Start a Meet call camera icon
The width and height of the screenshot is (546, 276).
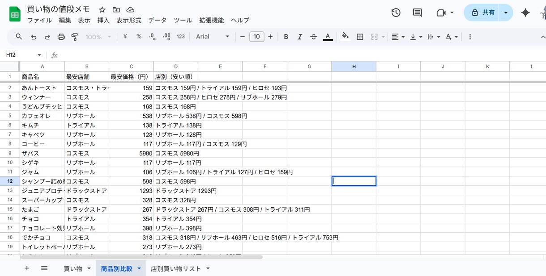(x=441, y=13)
